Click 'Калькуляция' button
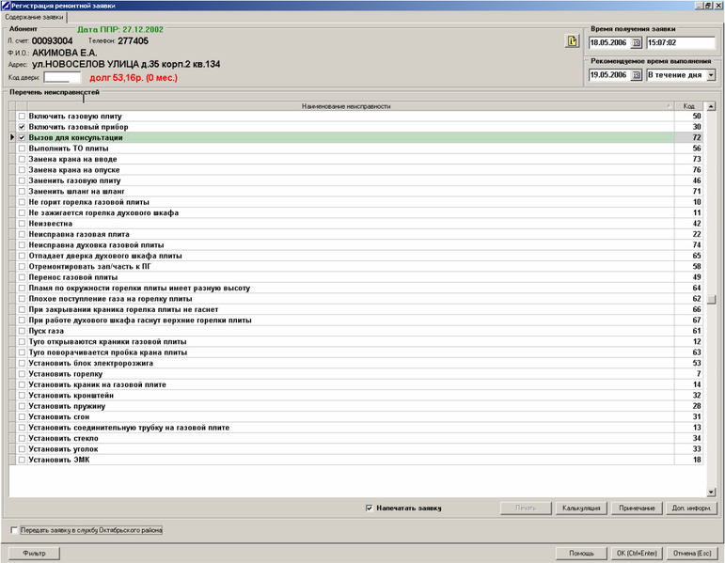The height and width of the screenshot is (563, 725). click(x=580, y=508)
